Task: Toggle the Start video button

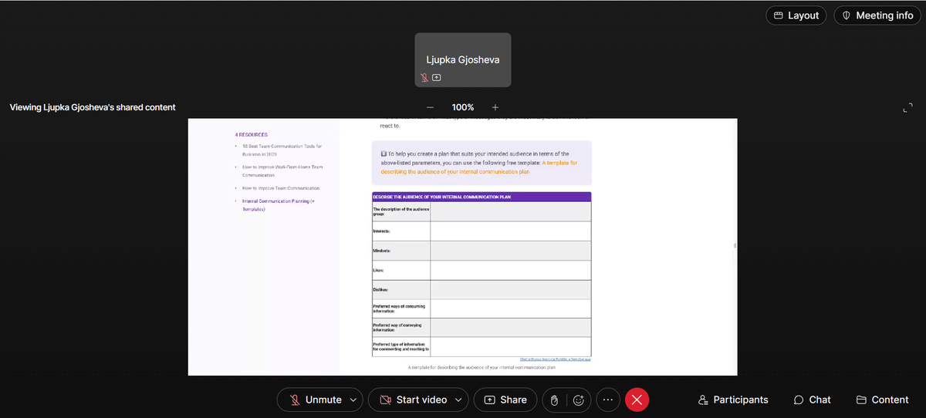Action: [x=412, y=399]
